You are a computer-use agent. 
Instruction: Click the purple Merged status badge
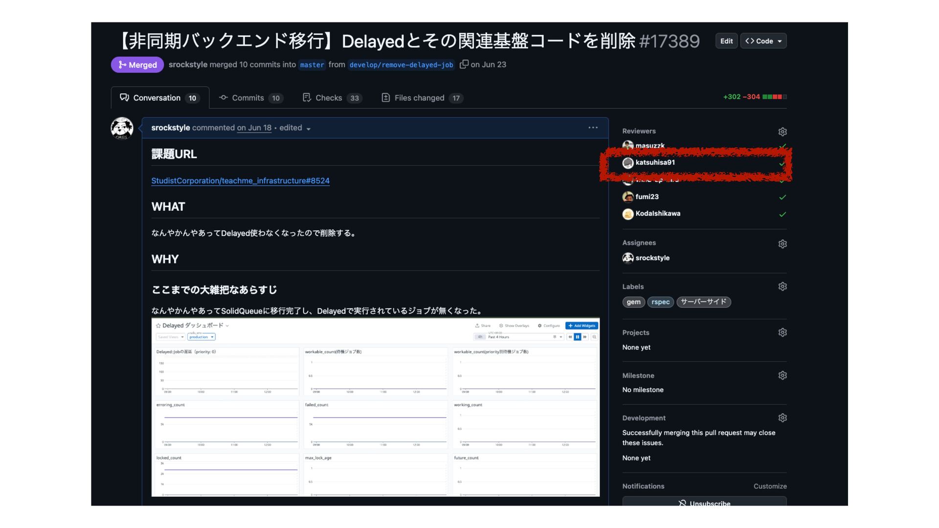pos(137,65)
